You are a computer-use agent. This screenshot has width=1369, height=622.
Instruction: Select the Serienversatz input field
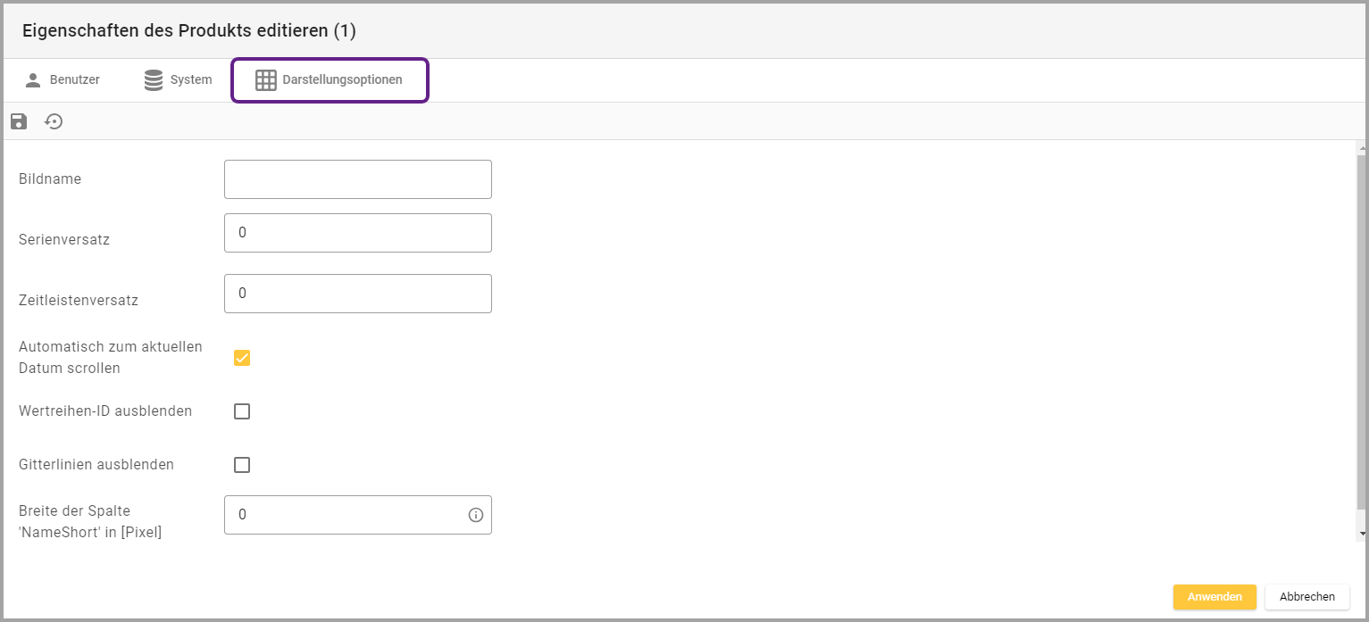coord(357,233)
